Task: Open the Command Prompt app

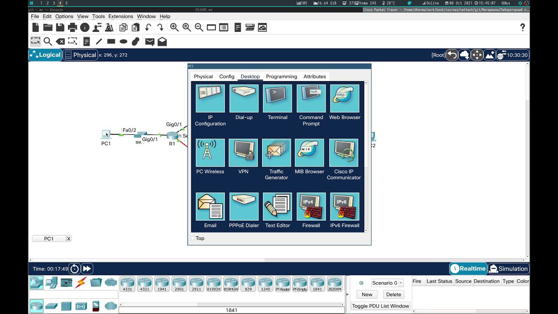Action: point(311,99)
